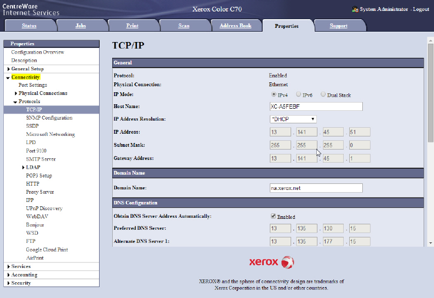This screenshot has width=434, height=298.
Task: Open the Address Book tab
Action: (x=235, y=26)
